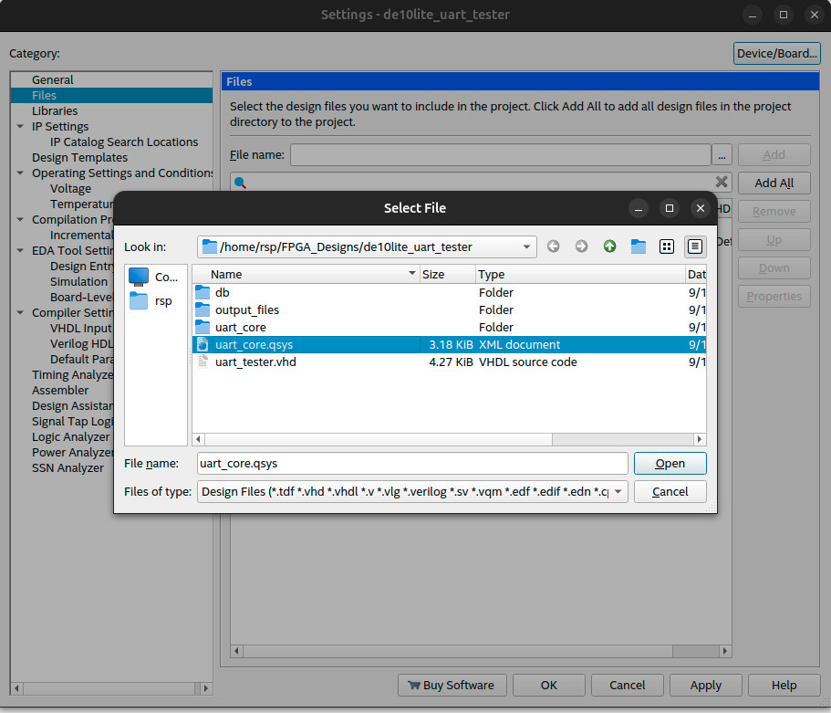Switch to detail view icon
Image resolution: width=831 pixels, height=713 pixels.
pyautogui.click(x=695, y=246)
